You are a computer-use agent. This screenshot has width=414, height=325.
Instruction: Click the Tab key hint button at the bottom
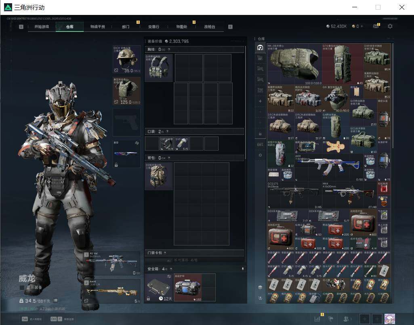click(x=25, y=319)
